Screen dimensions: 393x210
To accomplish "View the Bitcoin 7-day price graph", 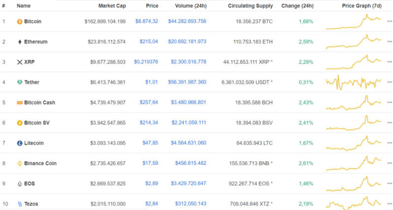I will pos(353,22).
